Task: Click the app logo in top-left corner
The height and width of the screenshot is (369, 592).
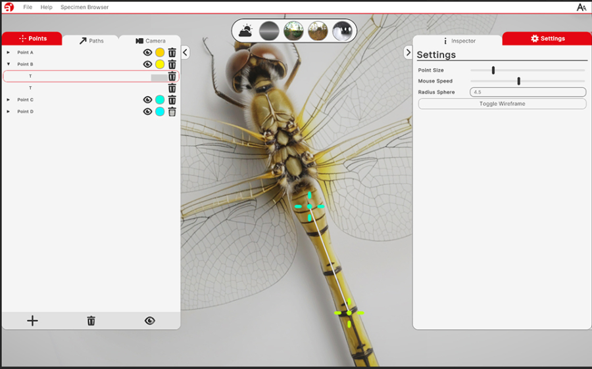Action: [9, 7]
